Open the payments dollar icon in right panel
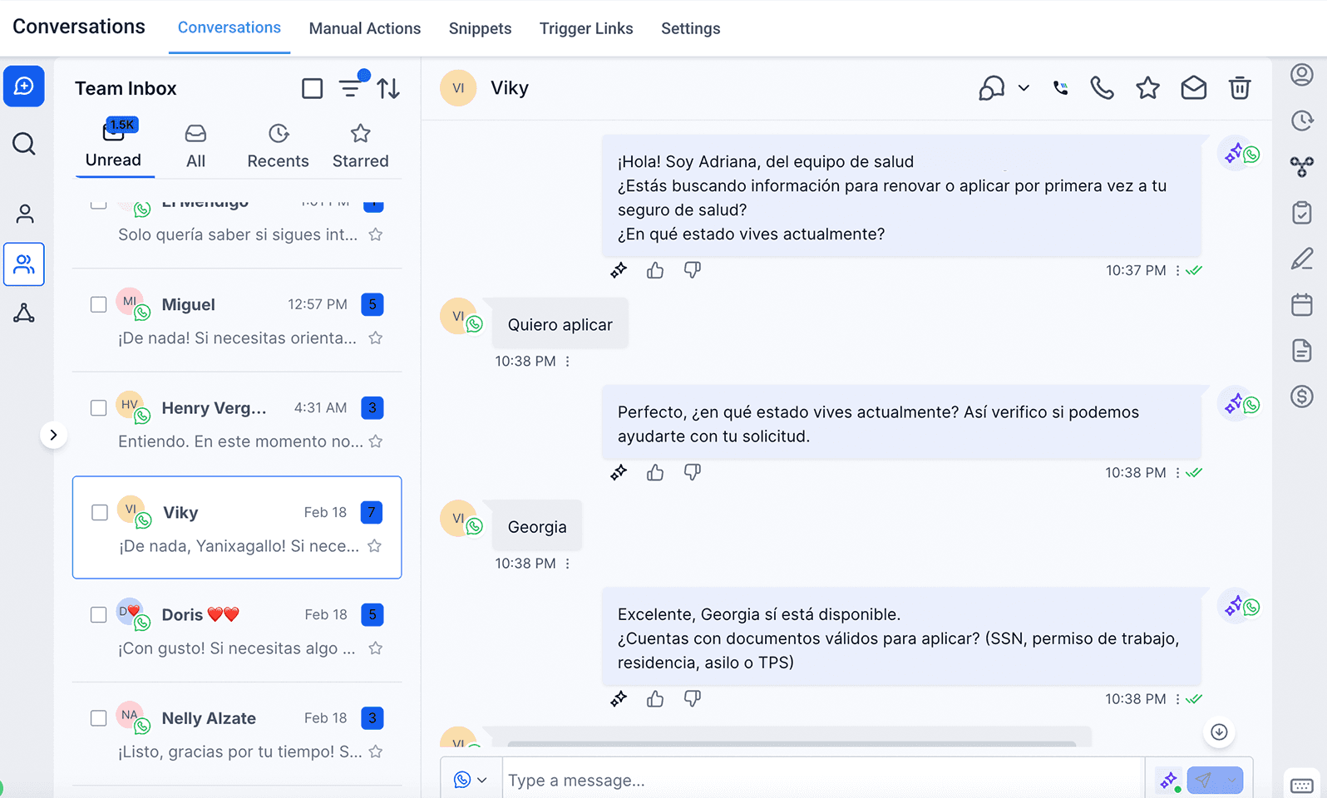 pos(1301,397)
